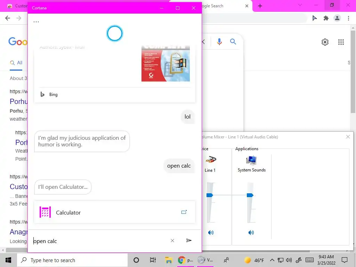Viewport: 356px width, 267px height.
Task: Click the taskbar search box
Action: click(72, 260)
